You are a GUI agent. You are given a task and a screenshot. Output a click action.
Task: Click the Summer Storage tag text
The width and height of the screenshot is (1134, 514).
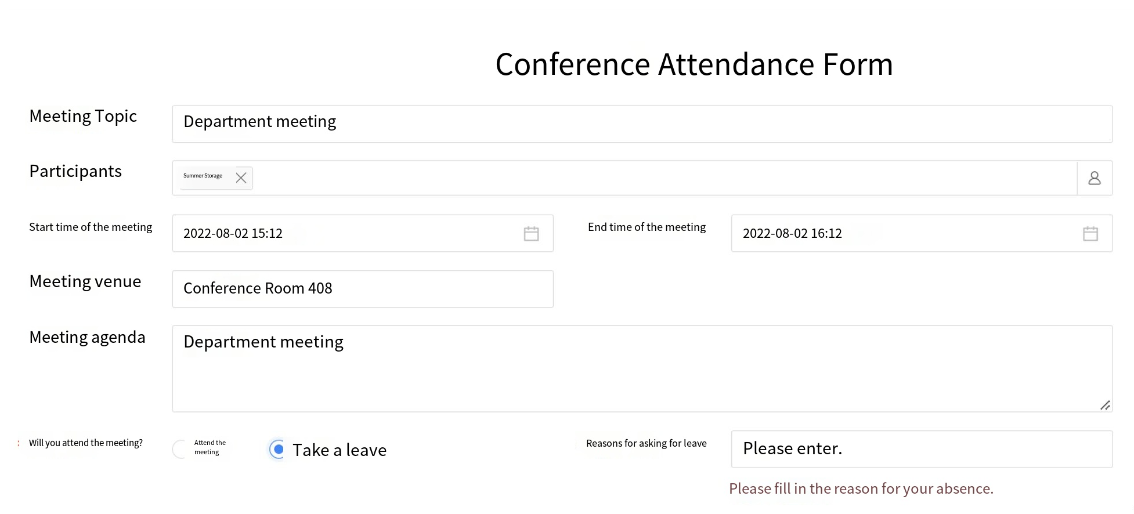[203, 176]
